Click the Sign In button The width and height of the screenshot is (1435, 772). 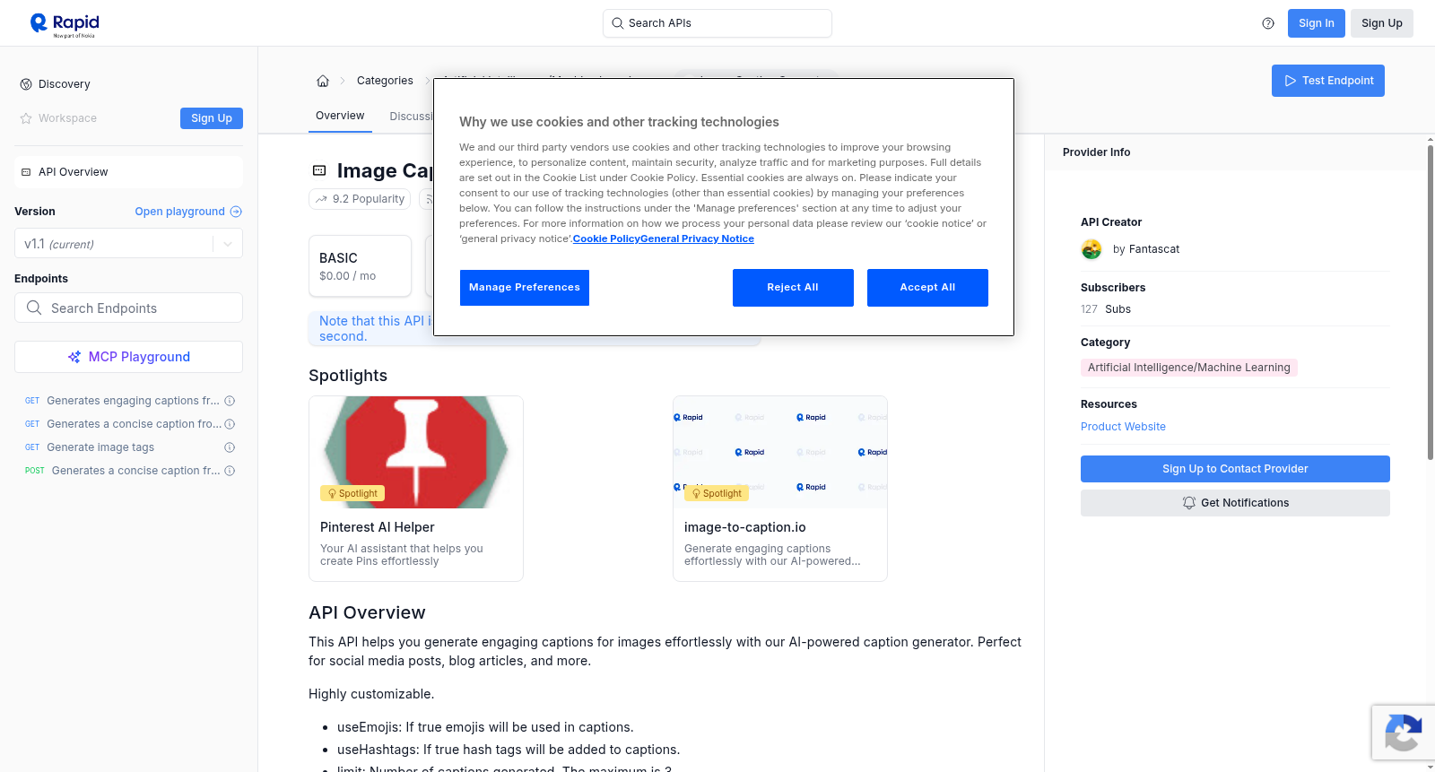point(1316,23)
